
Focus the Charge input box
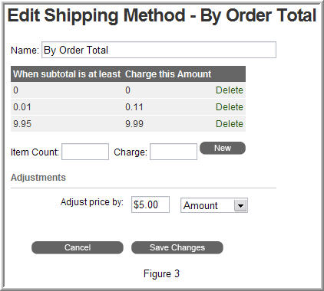coord(174,152)
